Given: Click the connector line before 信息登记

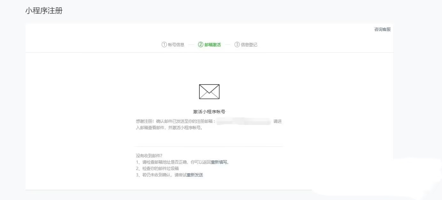Looking at the screenshot, I should pyautogui.click(x=228, y=45).
